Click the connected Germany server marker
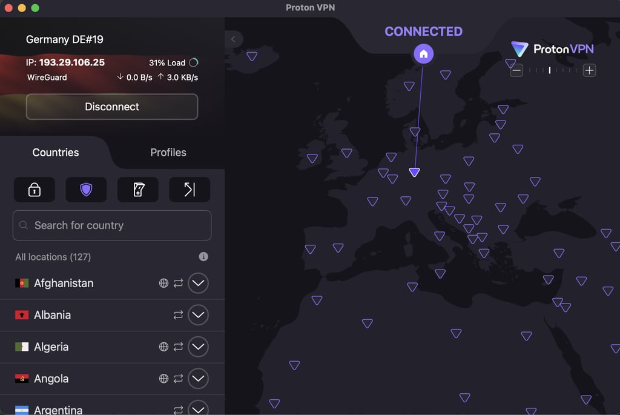 tap(414, 172)
